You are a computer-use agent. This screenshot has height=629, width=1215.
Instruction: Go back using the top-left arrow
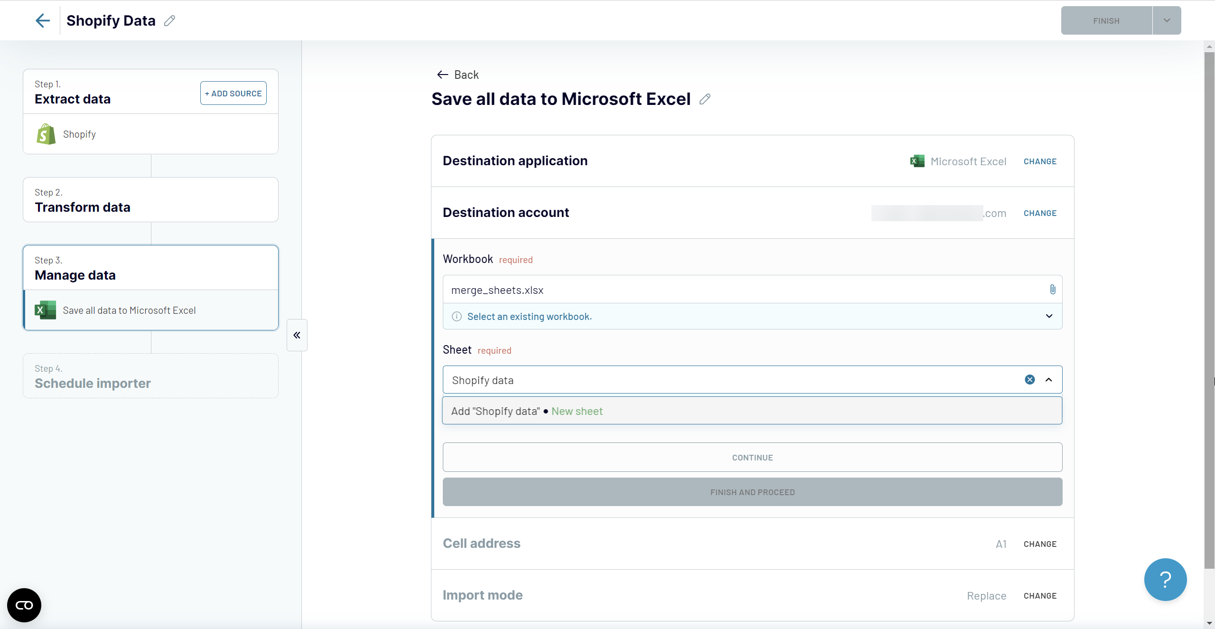pyautogui.click(x=43, y=20)
